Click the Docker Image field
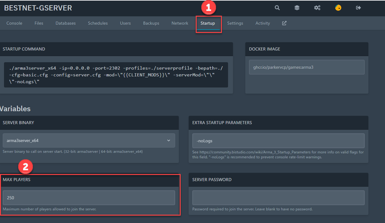This screenshot has width=385, height=223. [x=307, y=67]
